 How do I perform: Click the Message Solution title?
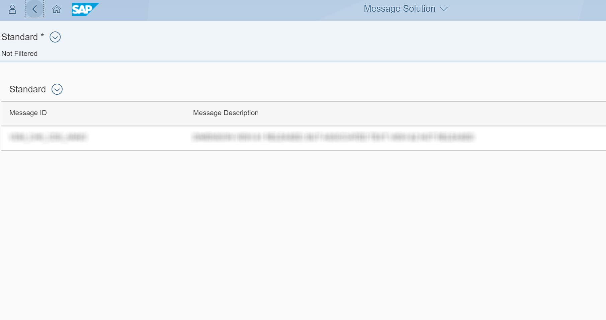(x=400, y=8)
